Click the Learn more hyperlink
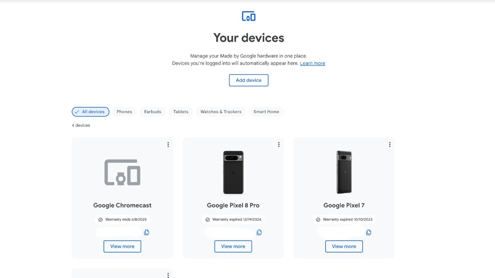 [x=312, y=63]
